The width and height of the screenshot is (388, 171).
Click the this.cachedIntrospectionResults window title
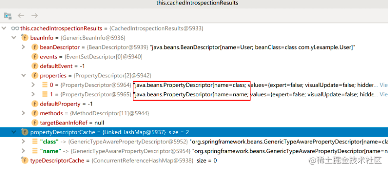click(x=197, y=3)
